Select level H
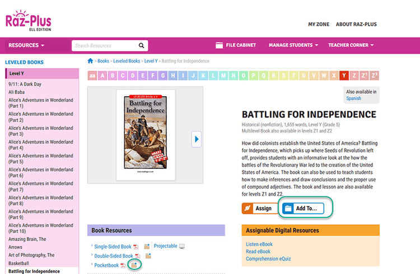 click(173, 75)
